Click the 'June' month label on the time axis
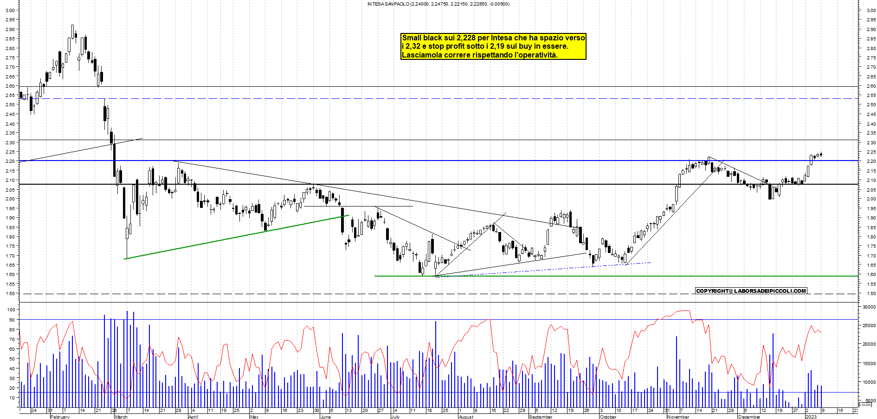Viewport: 877px width, 419px height. point(326,417)
